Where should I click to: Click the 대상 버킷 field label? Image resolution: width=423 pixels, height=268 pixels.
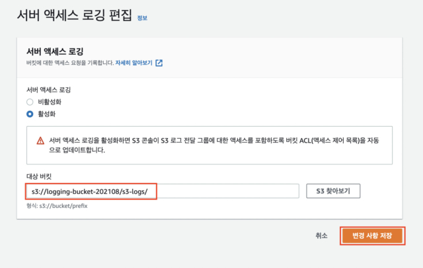pyautogui.click(x=39, y=177)
